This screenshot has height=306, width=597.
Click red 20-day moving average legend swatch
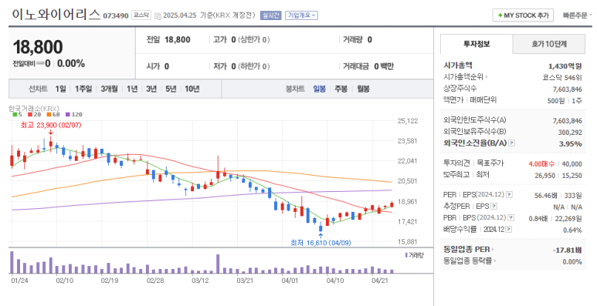[29, 114]
